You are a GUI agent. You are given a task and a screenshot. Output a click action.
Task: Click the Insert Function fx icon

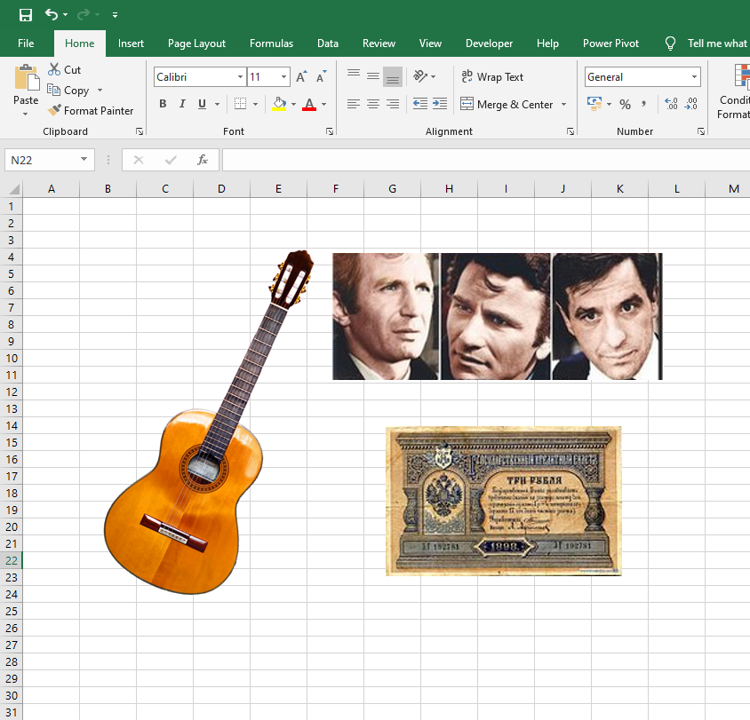(x=203, y=160)
